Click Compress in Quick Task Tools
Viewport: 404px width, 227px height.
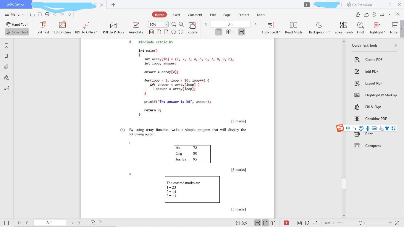coord(368,146)
